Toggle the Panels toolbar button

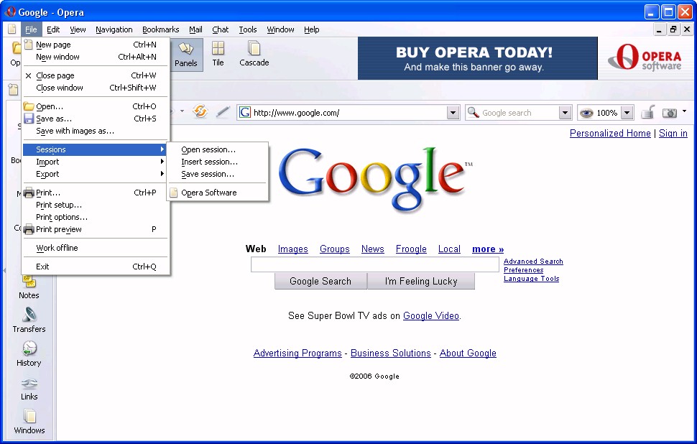click(186, 54)
